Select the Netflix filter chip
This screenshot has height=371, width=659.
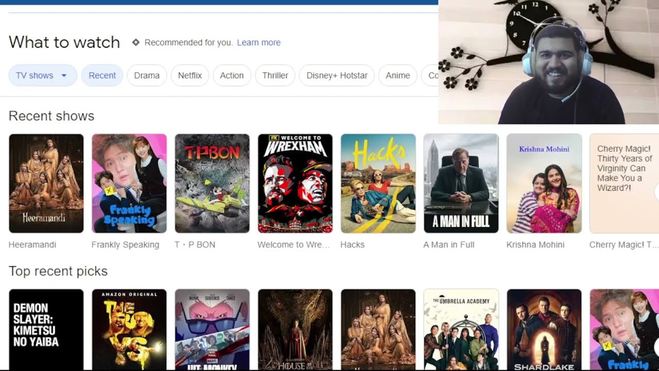[x=190, y=75]
